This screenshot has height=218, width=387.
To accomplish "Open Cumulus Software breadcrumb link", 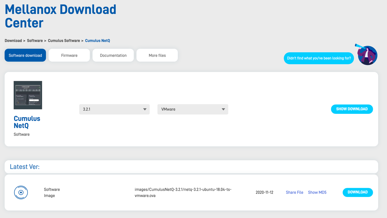I will click(x=64, y=41).
